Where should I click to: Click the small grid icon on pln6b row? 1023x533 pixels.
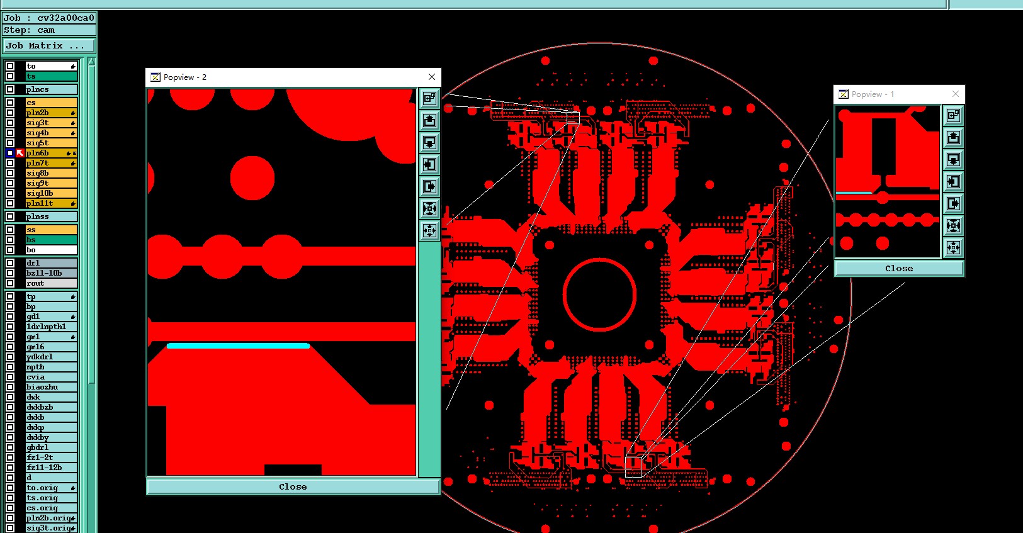point(75,153)
